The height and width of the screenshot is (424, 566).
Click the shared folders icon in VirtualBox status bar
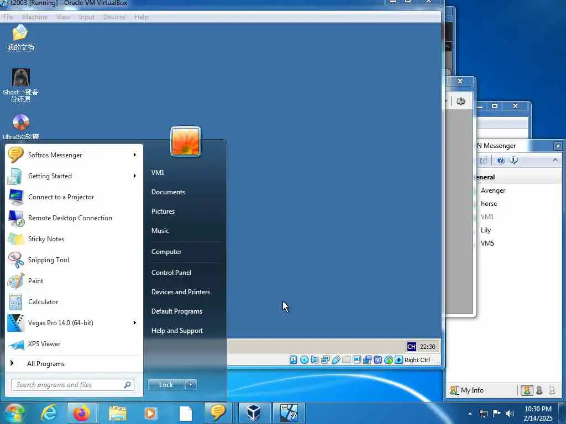point(346,360)
